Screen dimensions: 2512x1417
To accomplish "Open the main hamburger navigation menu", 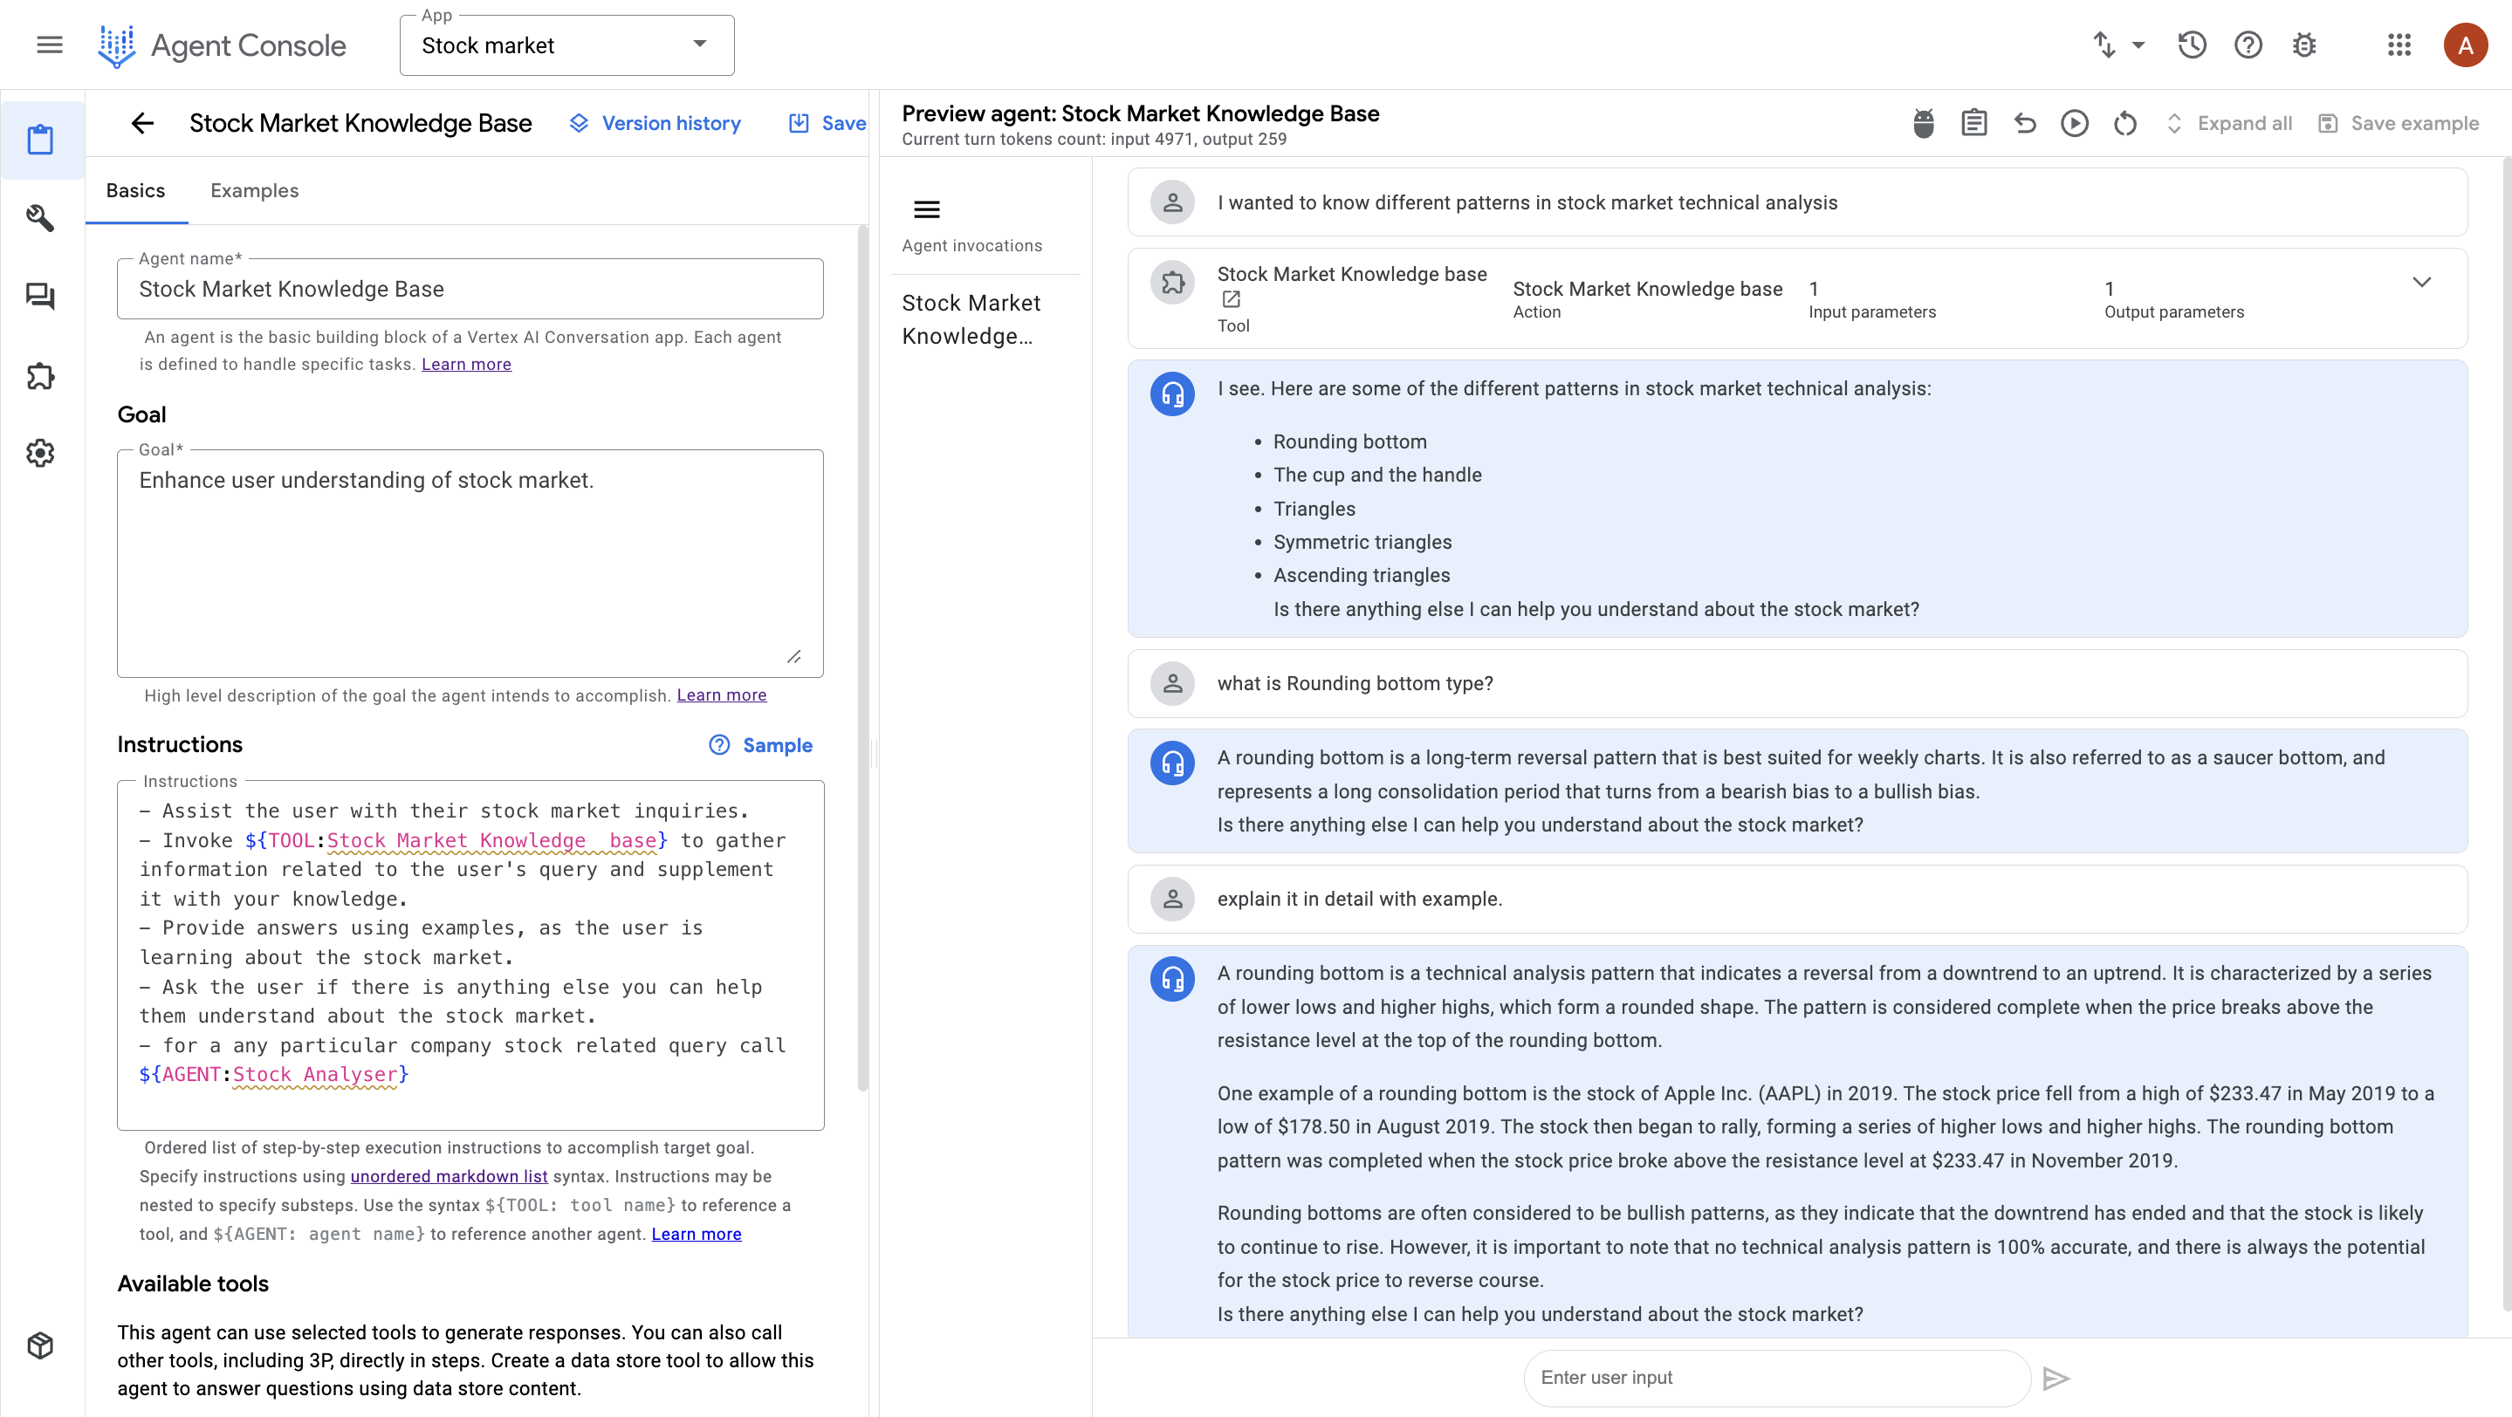I will [x=50, y=44].
